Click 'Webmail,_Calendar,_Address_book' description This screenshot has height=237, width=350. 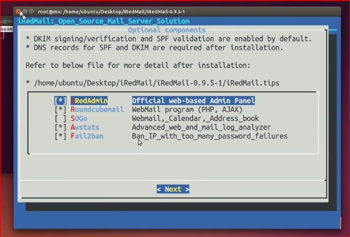(195, 118)
